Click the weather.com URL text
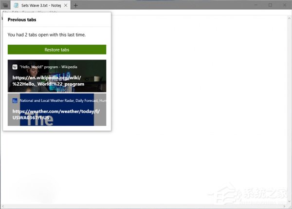 56,114
